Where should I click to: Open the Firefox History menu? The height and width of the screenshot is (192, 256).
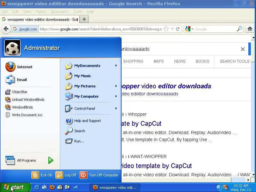coord(41,12)
